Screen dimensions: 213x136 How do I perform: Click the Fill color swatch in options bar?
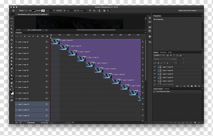pyautogui.click(x=34, y=11)
